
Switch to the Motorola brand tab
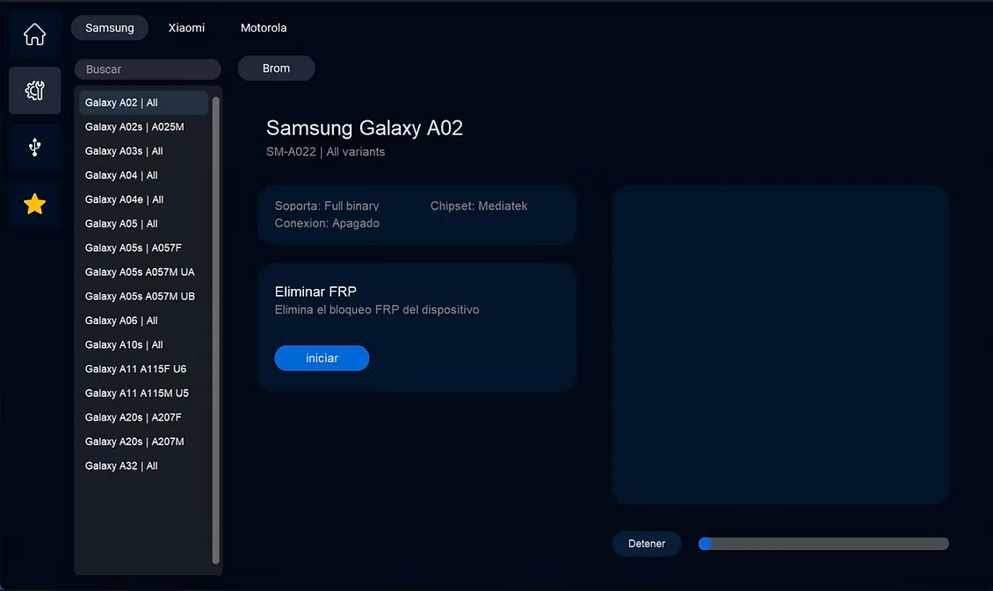[263, 27]
